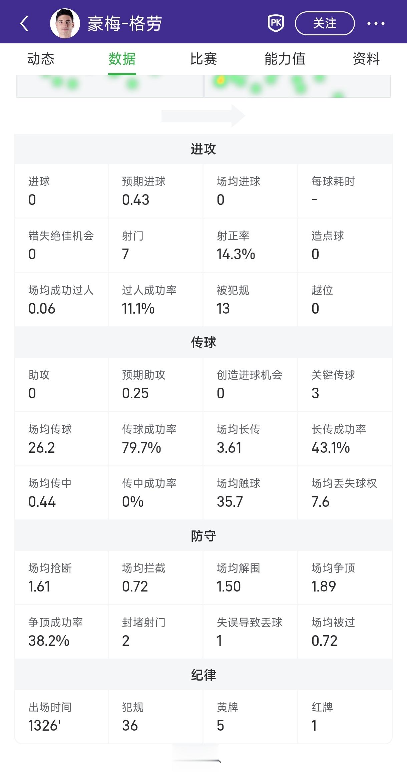The image size is (407, 778).
Task: Switch to the 能力值 tab
Action: click(285, 59)
